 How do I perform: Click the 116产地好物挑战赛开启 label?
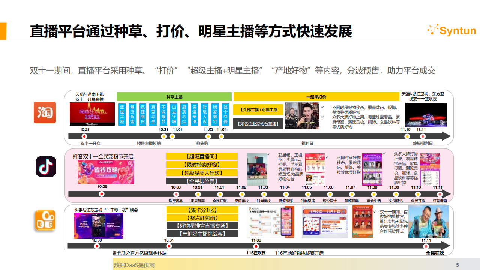tap(299, 253)
